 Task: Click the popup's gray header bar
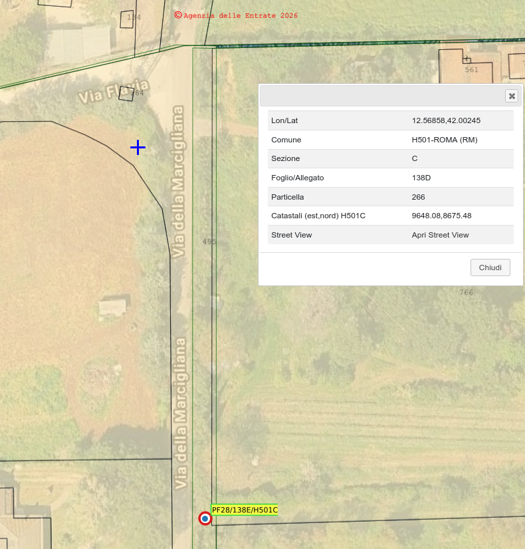click(x=379, y=96)
